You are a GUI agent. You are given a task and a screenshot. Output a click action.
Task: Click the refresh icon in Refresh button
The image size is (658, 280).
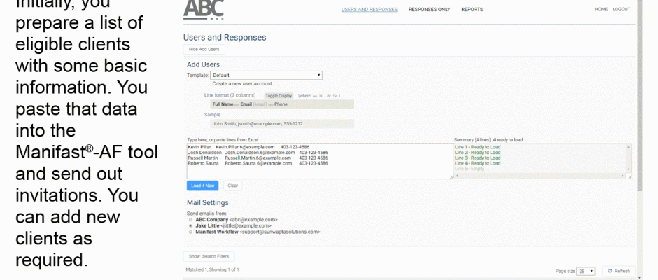pos(610,271)
